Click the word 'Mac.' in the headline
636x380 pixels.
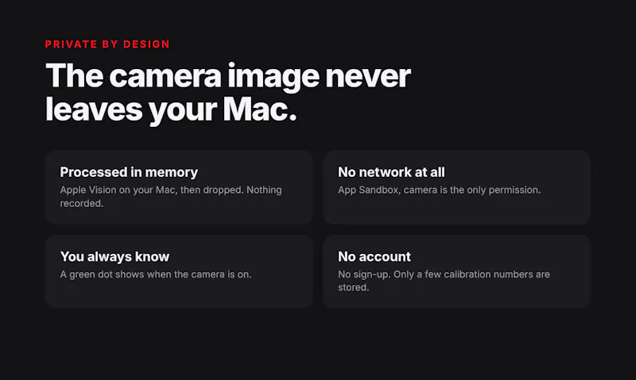point(260,109)
